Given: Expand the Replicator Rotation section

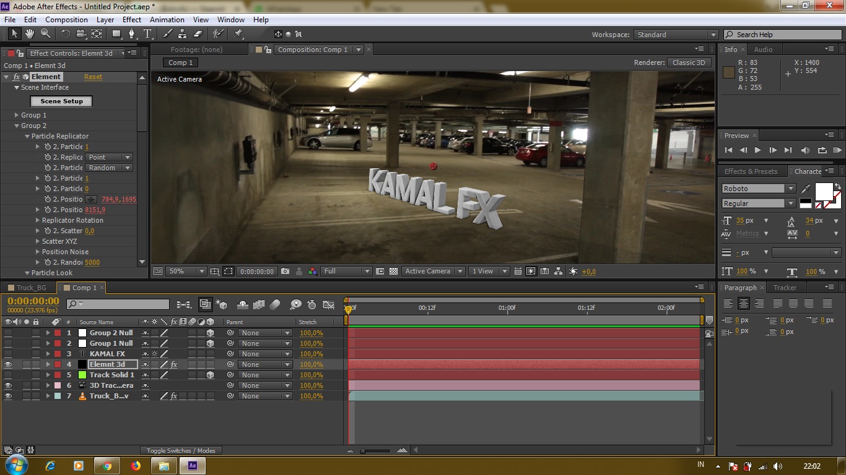Looking at the screenshot, I should click(x=38, y=220).
